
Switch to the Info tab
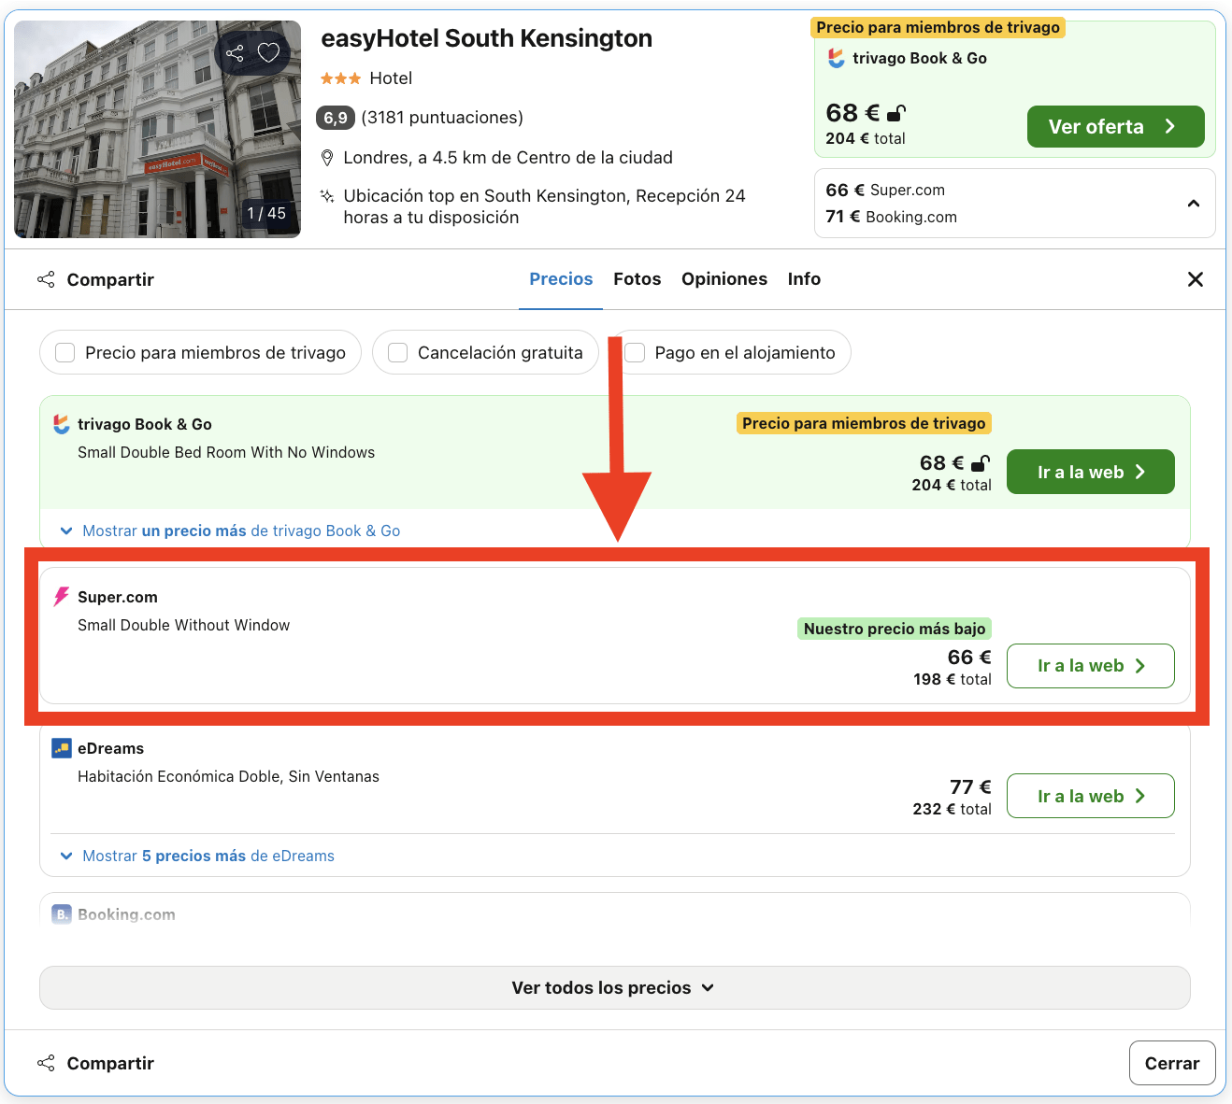click(804, 279)
